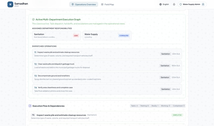Click the Execution Flow & Dependencies heading
The image size is (214, 126).
tap(48, 106)
